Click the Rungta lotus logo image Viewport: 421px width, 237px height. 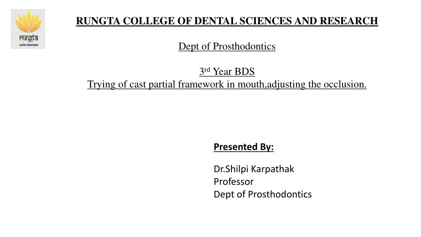pos(28,29)
